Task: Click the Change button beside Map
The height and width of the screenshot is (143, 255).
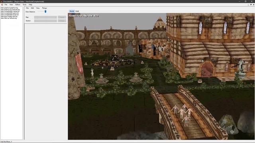Action: tap(62, 17)
